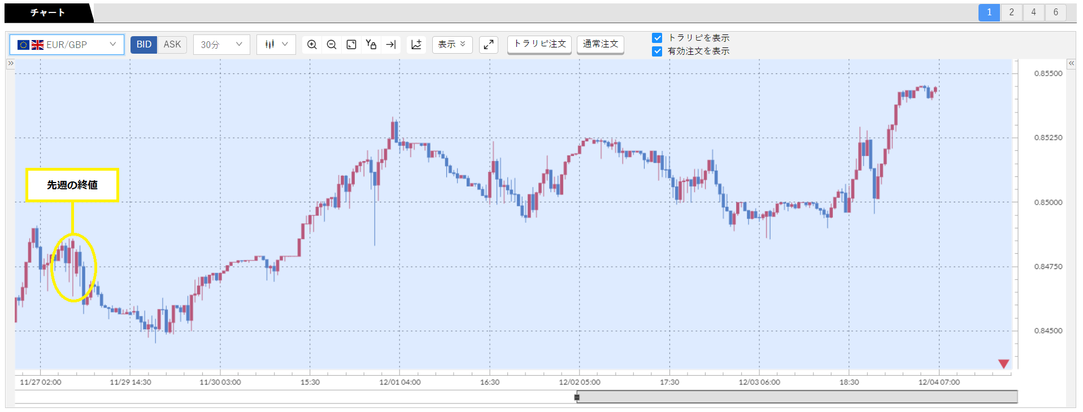
Task: Click 12/01 04:00 time label
Action: 400,382
